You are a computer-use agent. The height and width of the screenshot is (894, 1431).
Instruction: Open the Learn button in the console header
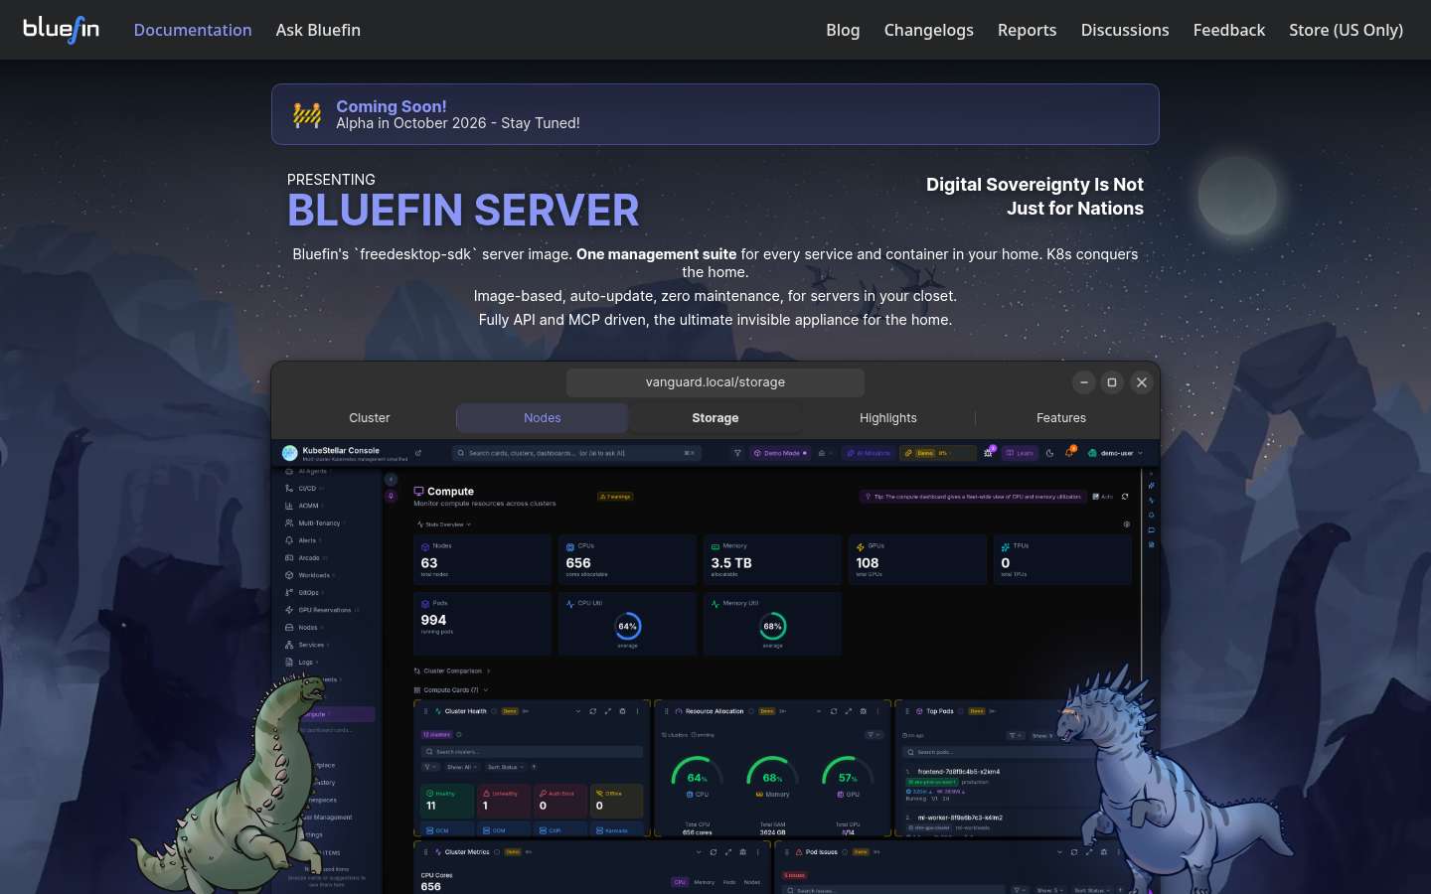[x=1020, y=453]
